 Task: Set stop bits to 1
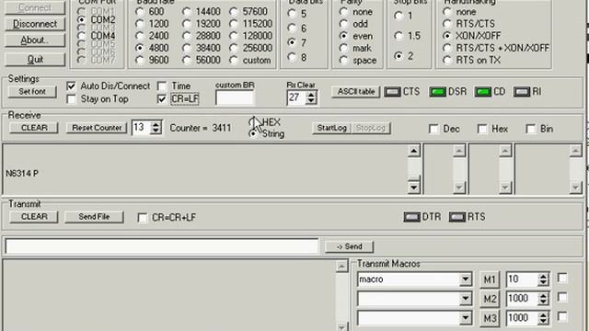(398, 16)
